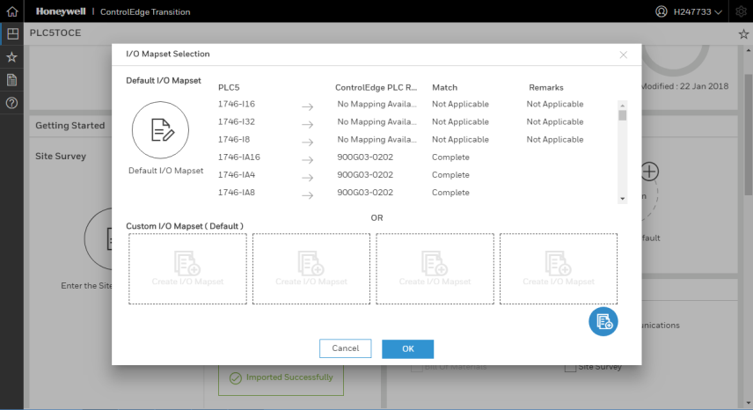Screen dimensions: 753x410
Task: Click the PLC5 column header
Action: tap(229, 87)
